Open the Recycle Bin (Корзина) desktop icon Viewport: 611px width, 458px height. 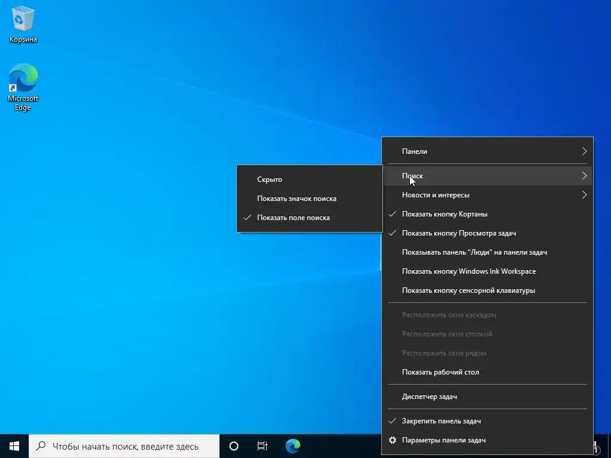[x=23, y=24]
